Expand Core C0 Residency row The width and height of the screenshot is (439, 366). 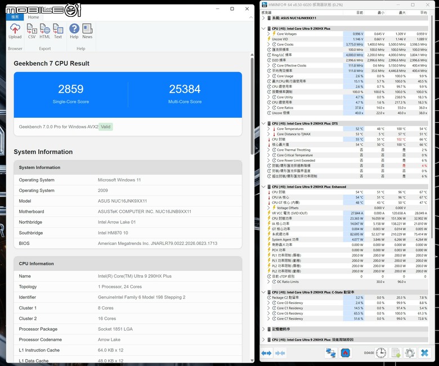[x=268, y=303]
